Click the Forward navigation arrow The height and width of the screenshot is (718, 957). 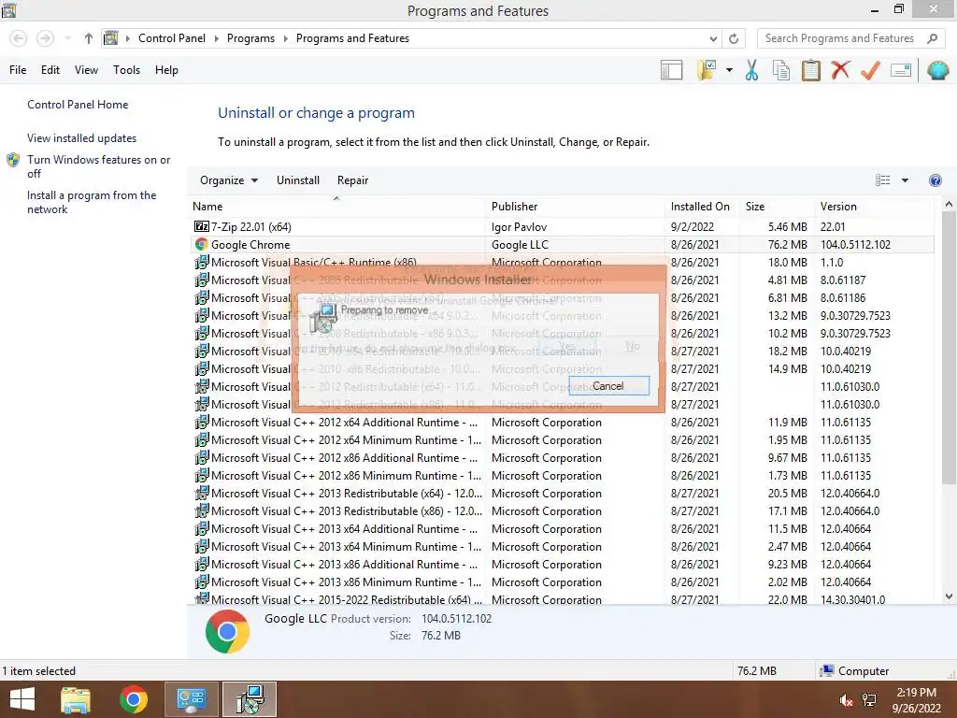click(x=45, y=38)
